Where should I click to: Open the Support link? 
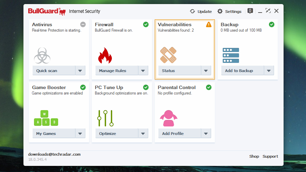click(x=270, y=156)
